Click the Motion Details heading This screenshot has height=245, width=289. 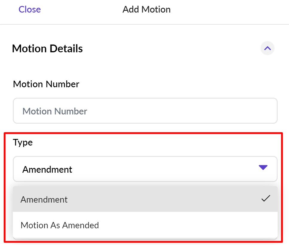(x=47, y=48)
